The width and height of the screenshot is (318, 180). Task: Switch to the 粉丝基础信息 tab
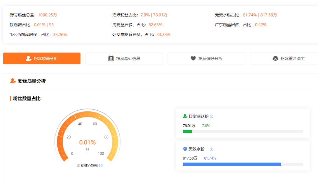(x=124, y=58)
